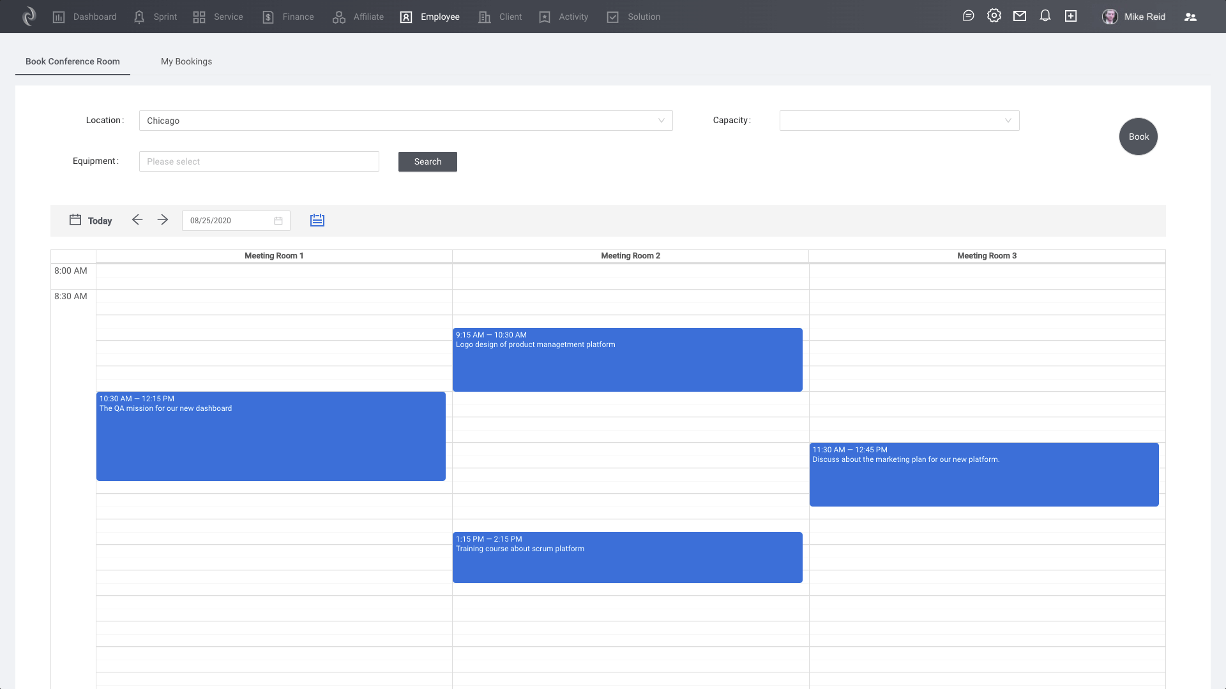Open the chat messages icon
This screenshot has height=689, width=1226.
pyautogui.click(x=968, y=16)
